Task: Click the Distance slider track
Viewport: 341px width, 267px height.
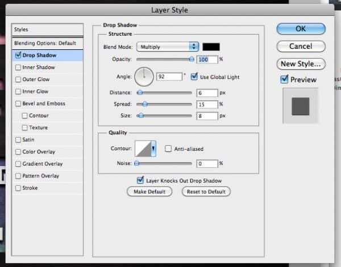Action: (164, 93)
